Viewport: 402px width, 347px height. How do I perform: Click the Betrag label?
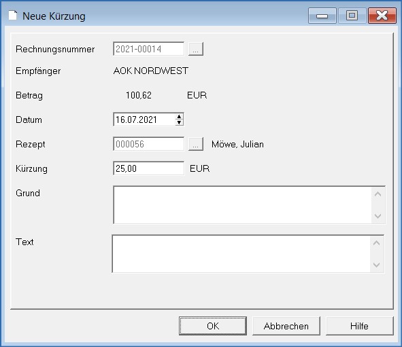coord(29,96)
